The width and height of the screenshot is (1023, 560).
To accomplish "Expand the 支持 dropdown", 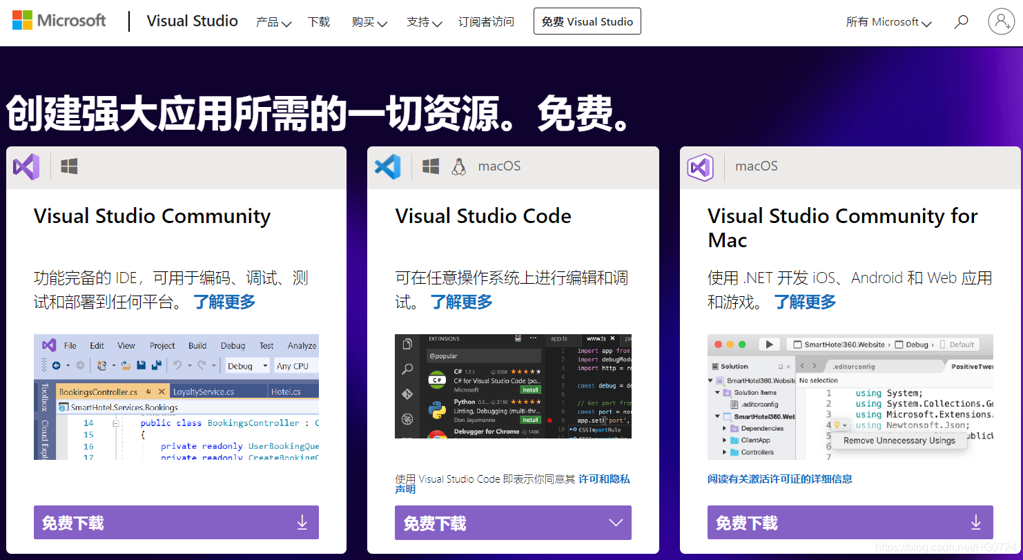I will [424, 22].
